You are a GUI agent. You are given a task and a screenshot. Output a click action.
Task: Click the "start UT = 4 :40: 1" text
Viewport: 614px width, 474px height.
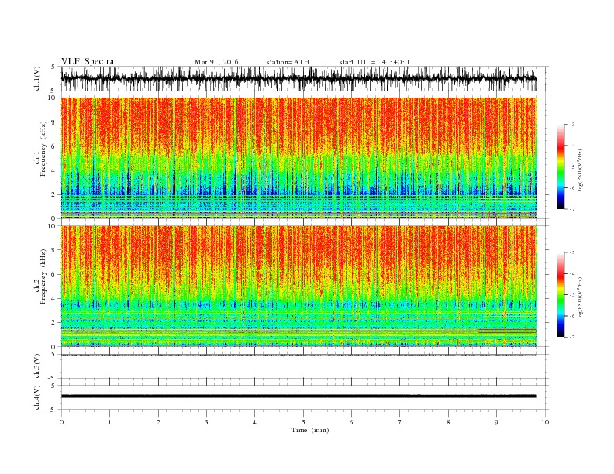click(374, 62)
